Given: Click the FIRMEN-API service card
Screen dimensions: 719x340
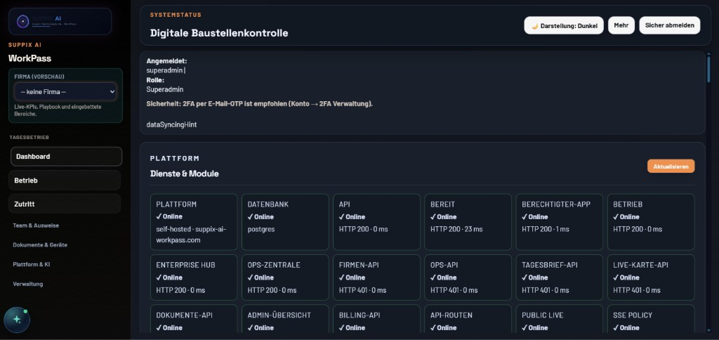Looking at the screenshot, I should [376, 277].
